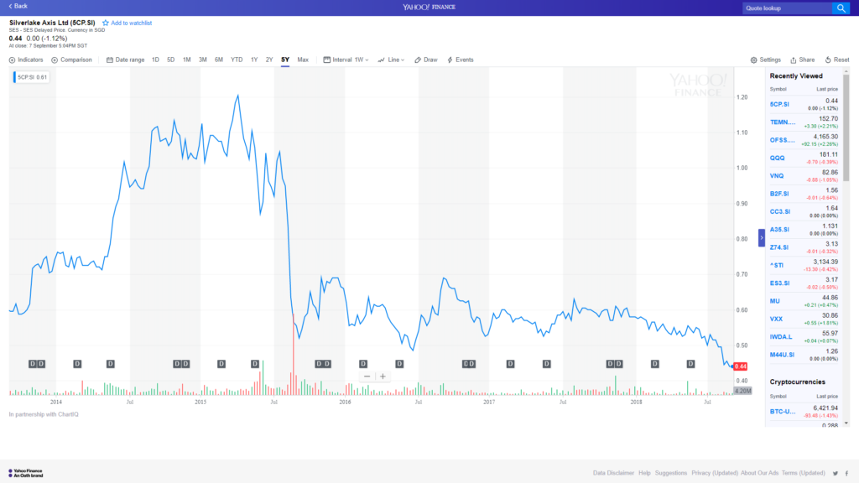Open the MU symbol quote
The height and width of the screenshot is (483, 859).
pyautogui.click(x=774, y=301)
